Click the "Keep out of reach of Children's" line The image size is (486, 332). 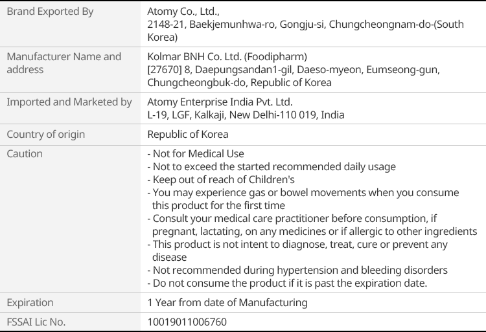[221, 180]
